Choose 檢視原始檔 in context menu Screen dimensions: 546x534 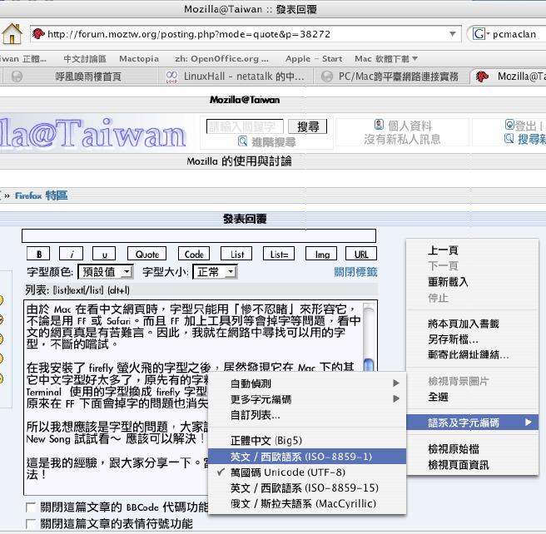(472, 449)
